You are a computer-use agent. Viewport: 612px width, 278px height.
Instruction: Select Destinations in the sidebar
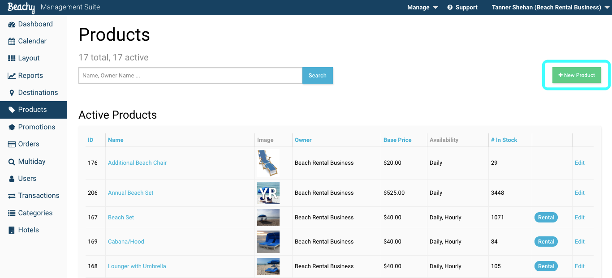point(34,93)
